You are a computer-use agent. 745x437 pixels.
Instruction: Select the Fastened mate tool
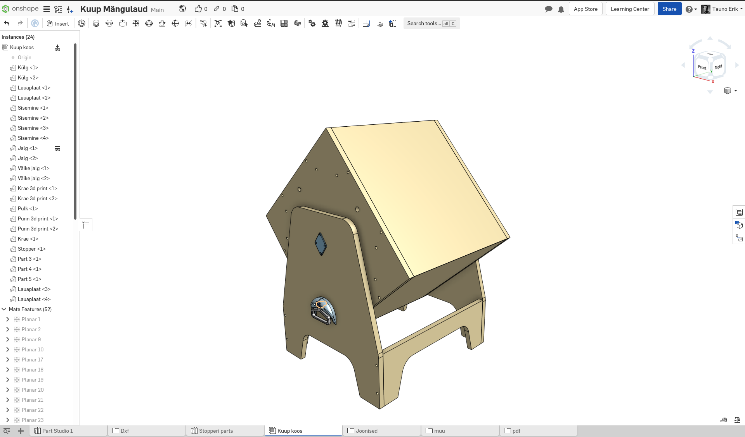[x=96, y=23]
